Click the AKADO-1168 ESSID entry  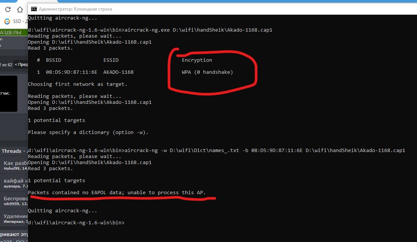coord(118,72)
